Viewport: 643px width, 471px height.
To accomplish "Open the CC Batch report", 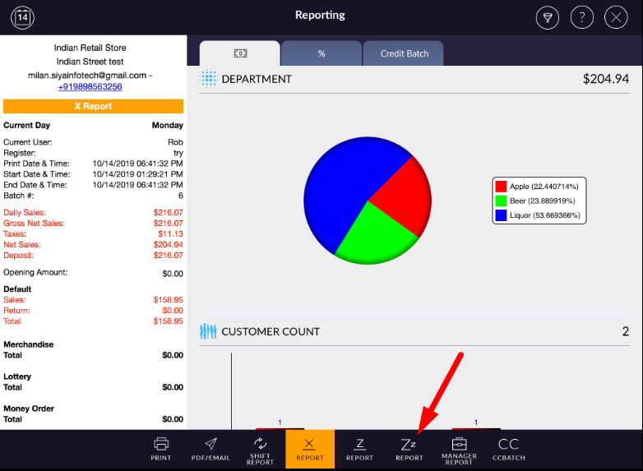I will click(509, 449).
